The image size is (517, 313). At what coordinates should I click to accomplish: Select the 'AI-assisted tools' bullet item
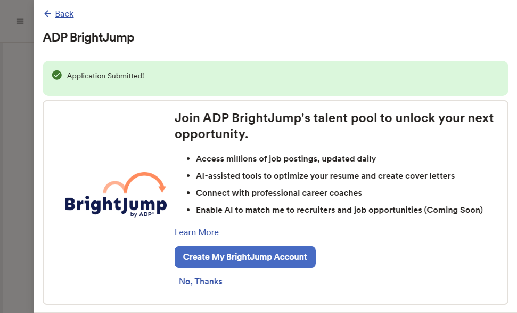point(325,175)
